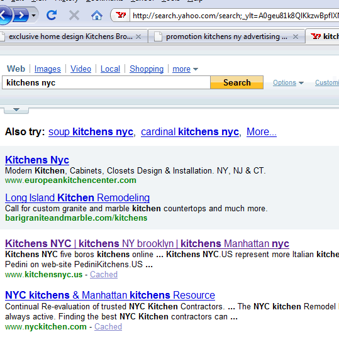Open the Images search link
This screenshot has width=339, height=337.
click(x=48, y=69)
